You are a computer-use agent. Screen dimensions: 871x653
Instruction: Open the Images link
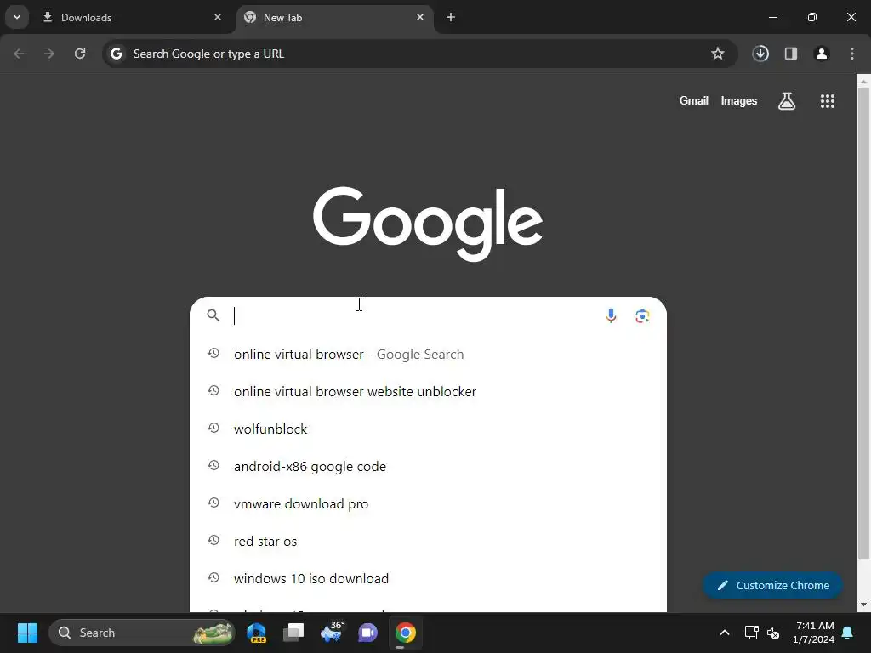tap(739, 101)
